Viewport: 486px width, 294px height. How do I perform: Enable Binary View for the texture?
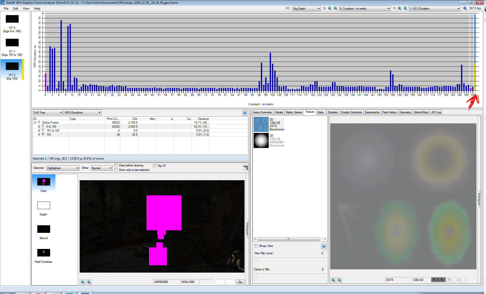[x=256, y=246]
